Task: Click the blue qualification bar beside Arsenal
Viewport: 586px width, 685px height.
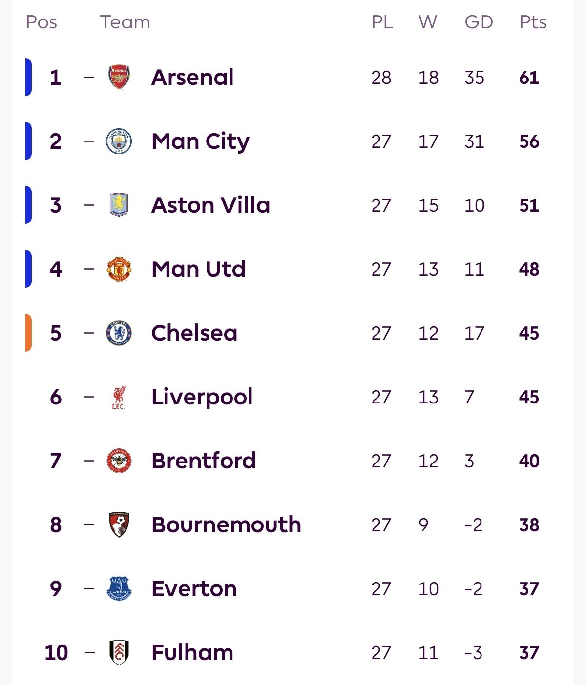Action: point(28,77)
